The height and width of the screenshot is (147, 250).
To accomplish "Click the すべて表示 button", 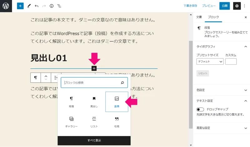I will pos(94,140).
